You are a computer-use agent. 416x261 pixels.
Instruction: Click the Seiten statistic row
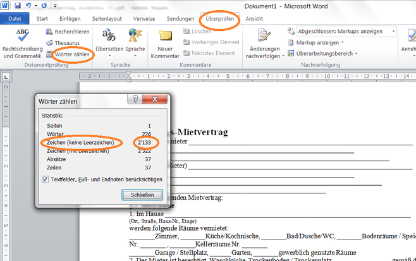(99, 126)
